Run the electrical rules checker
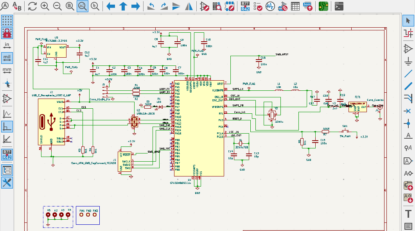Screen dimensions: 415x231 point(257,6)
